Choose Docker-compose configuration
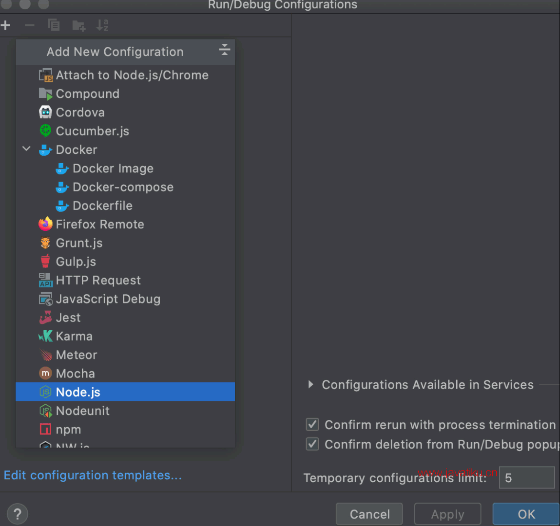 [x=125, y=187]
